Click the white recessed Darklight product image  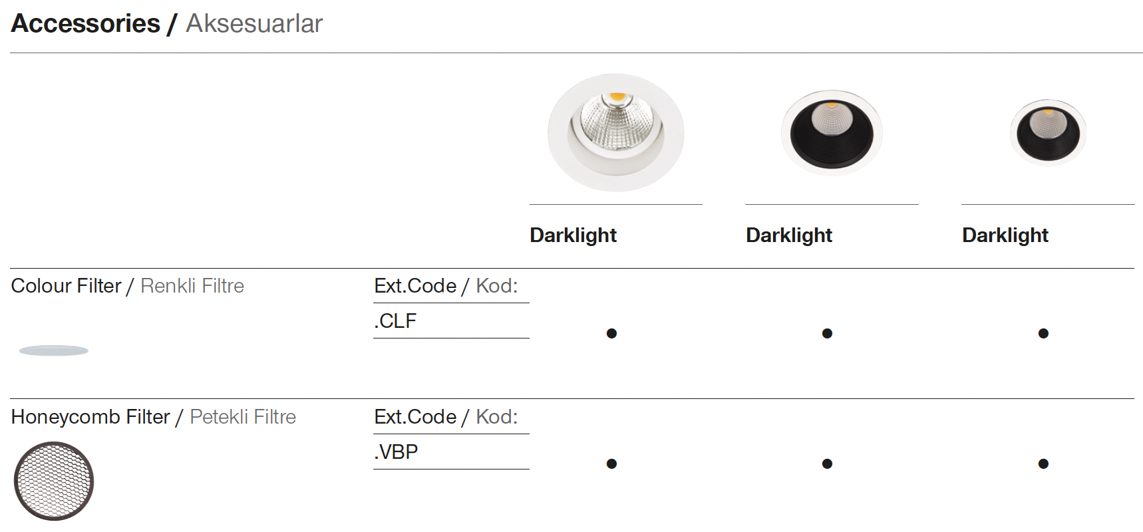pyautogui.click(x=615, y=132)
